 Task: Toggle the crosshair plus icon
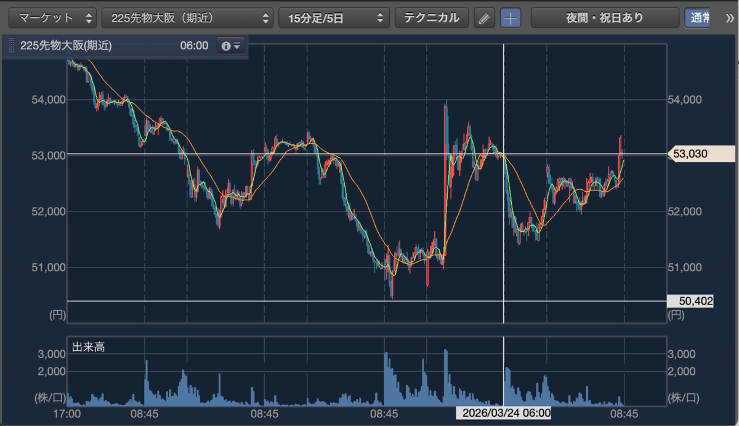511,18
